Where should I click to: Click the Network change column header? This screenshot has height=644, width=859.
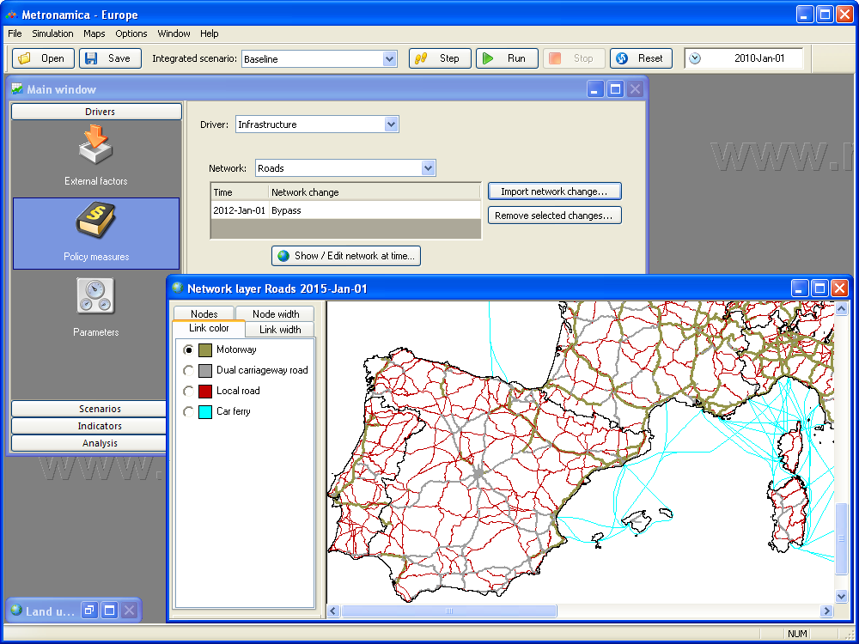point(375,192)
